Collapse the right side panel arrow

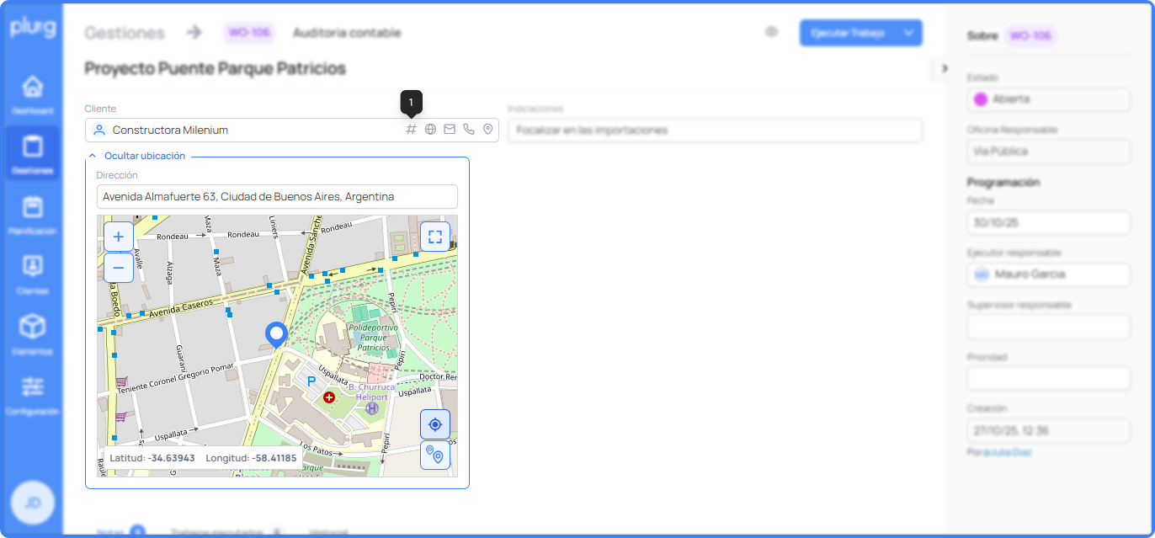pos(943,68)
